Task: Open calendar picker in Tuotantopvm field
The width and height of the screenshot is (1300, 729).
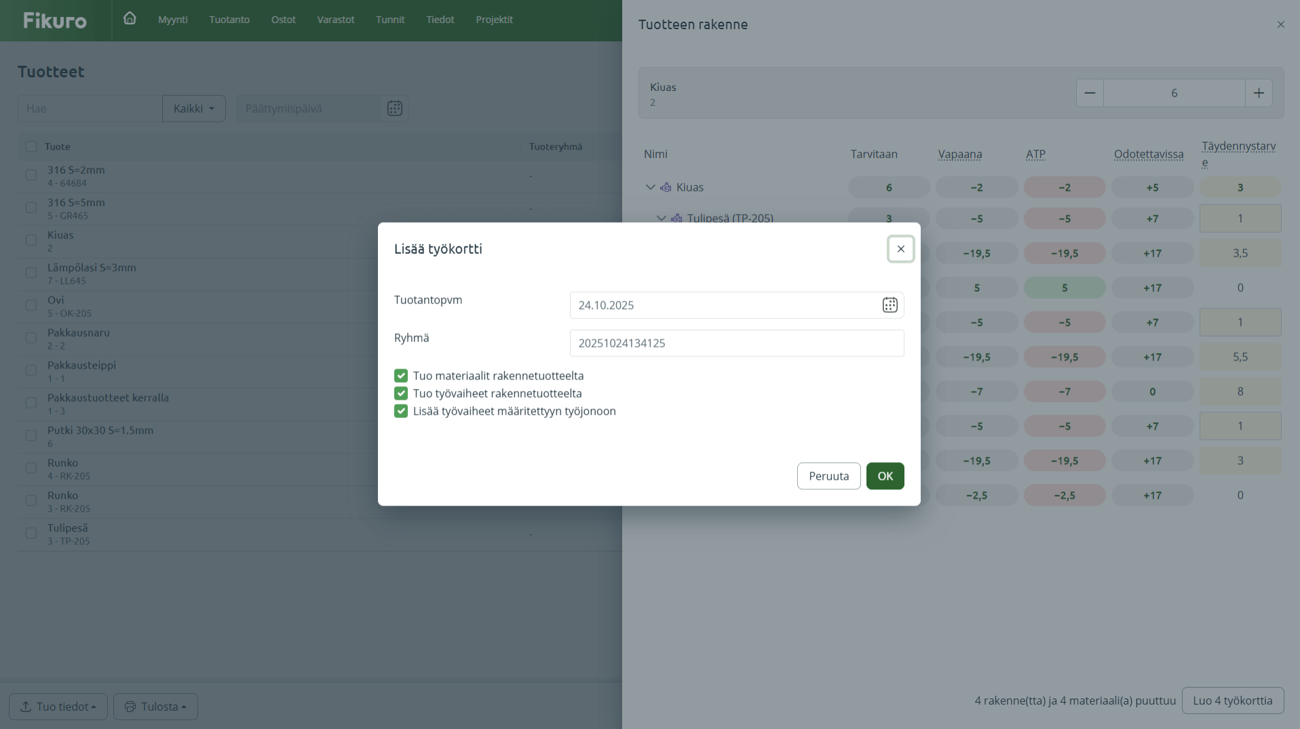Action: coord(890,305)
